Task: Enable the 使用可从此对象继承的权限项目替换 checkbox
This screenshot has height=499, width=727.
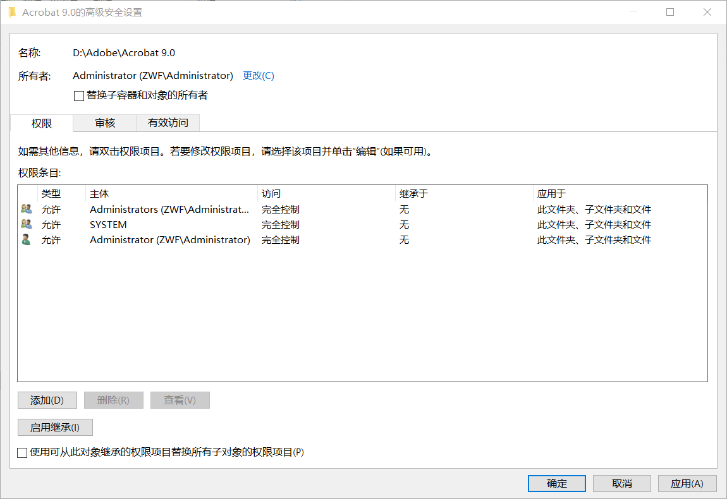Action: click(22, 453)
